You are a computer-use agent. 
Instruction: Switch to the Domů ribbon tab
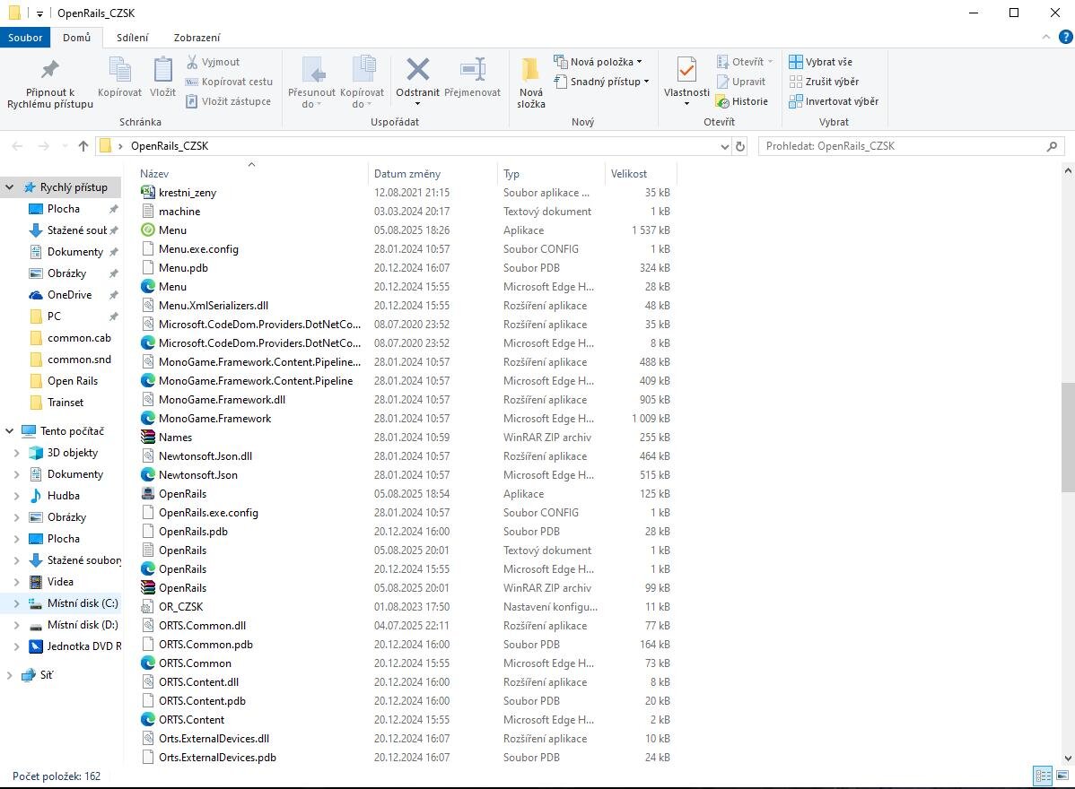coord(77,38)
